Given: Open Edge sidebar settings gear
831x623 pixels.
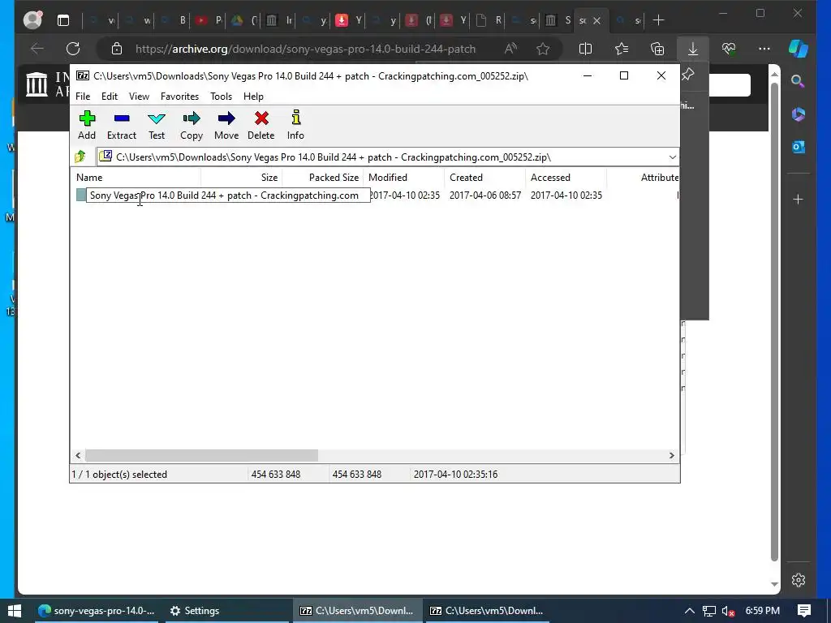Looking at the screenshot, I should point(799,579).
